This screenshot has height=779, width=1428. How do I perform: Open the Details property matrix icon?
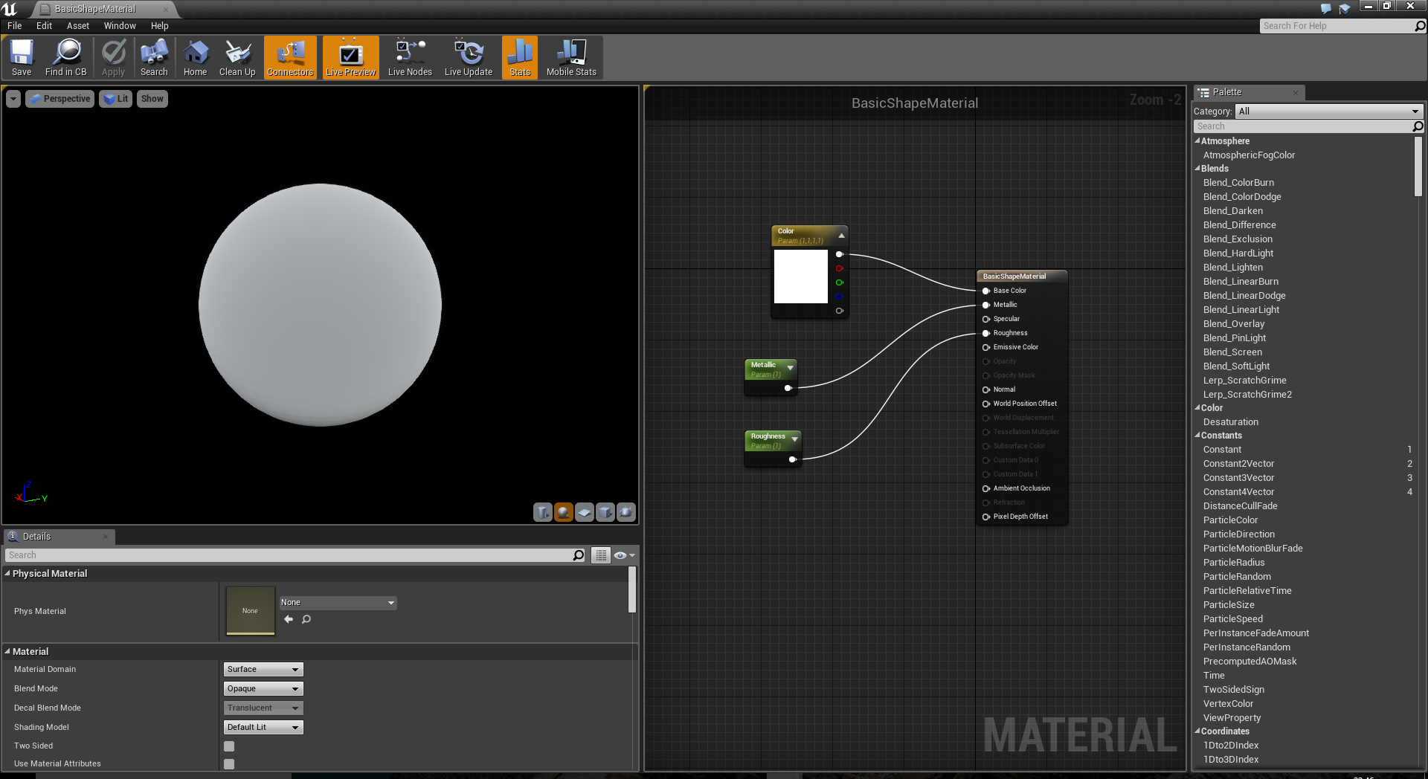(x=601, y=555)
